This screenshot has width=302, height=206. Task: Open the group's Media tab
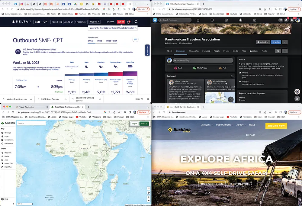tap(236, 51)
